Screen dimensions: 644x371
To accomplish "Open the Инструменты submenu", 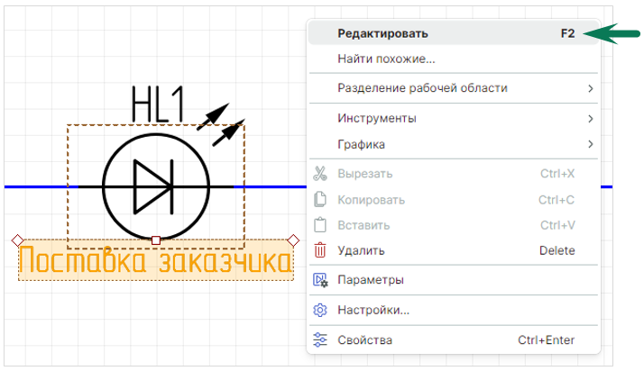I will (x=454, y=119).
